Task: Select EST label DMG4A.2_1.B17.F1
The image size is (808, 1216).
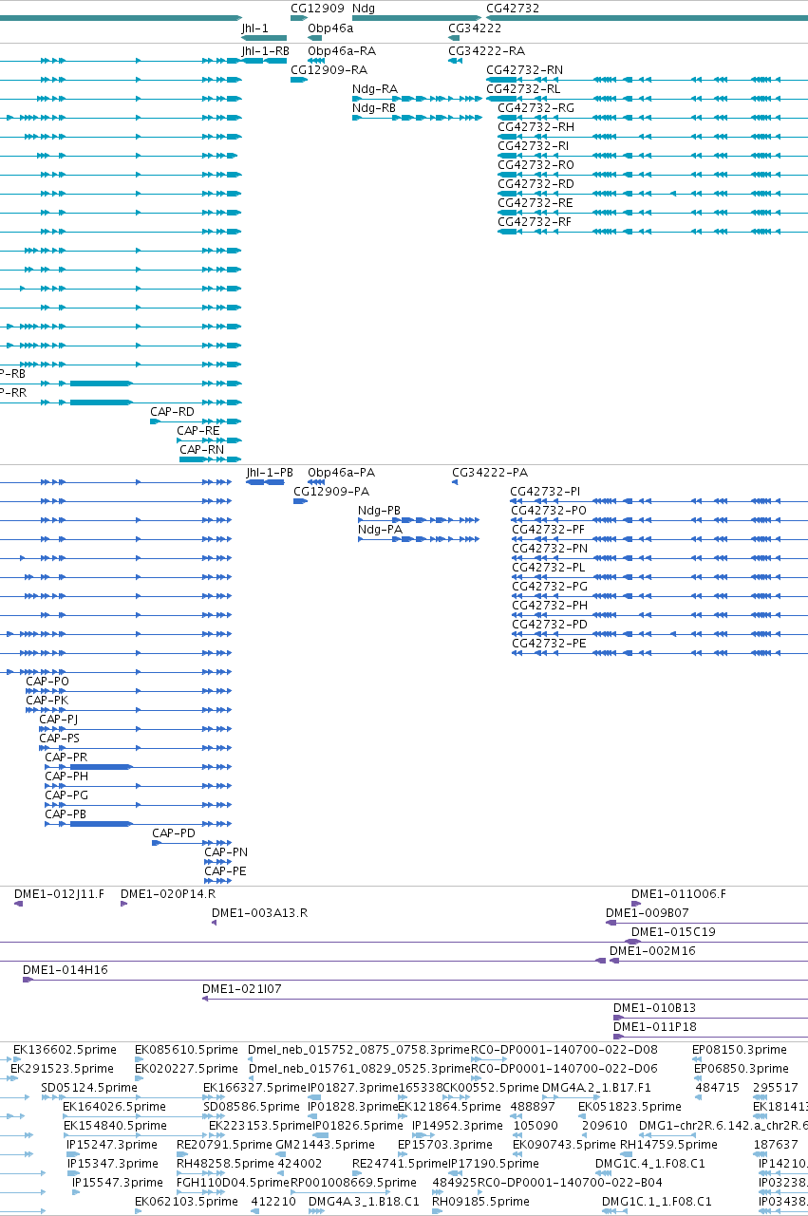Action: point(597,1087)
